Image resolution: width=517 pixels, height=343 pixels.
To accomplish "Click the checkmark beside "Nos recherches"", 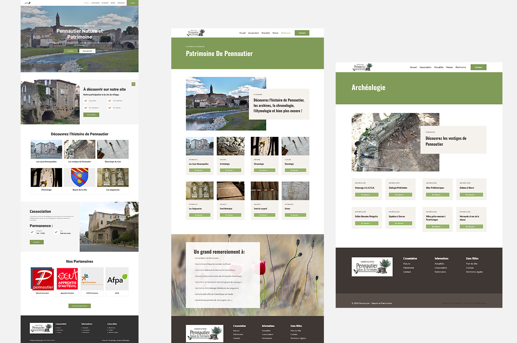I will point(109,101).
